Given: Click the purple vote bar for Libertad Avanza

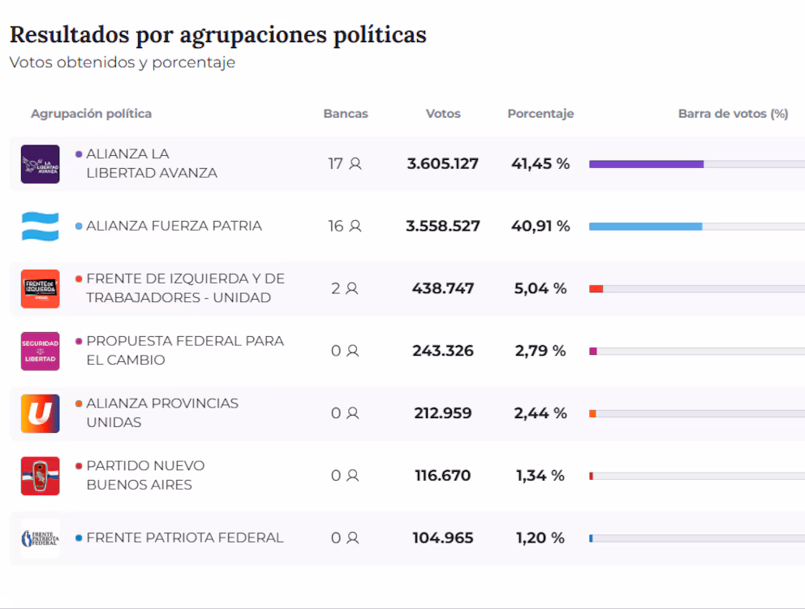Looking at the screenshot, I should (x=646, y=164).
